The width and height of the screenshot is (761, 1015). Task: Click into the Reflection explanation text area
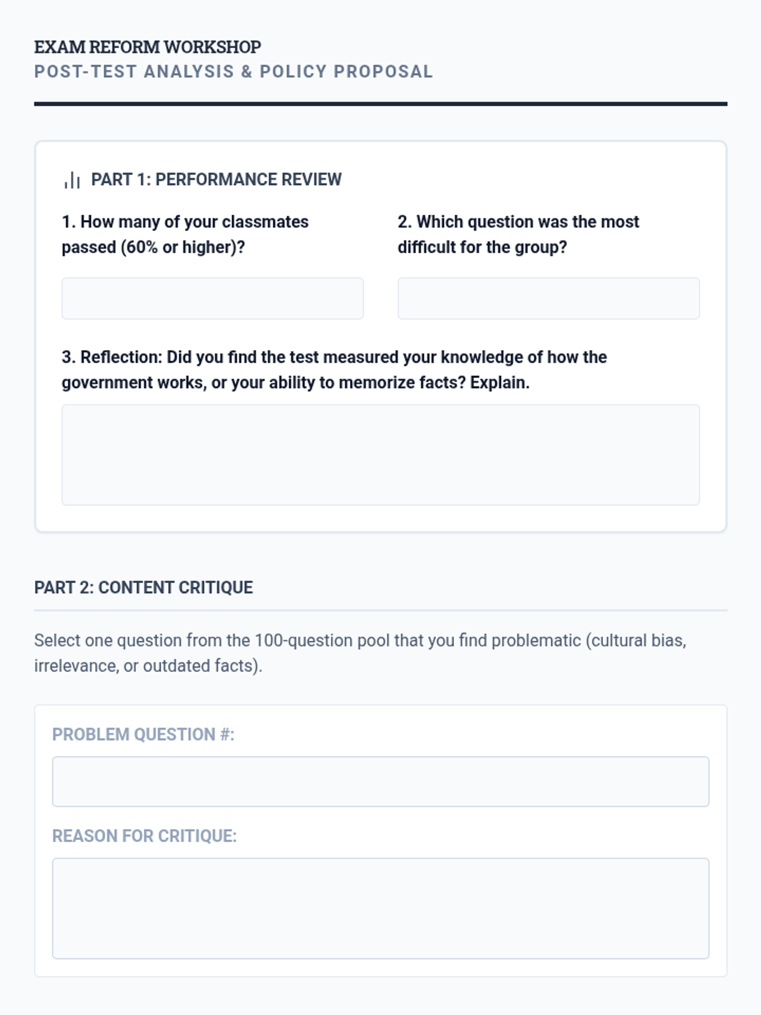[380, 455]
